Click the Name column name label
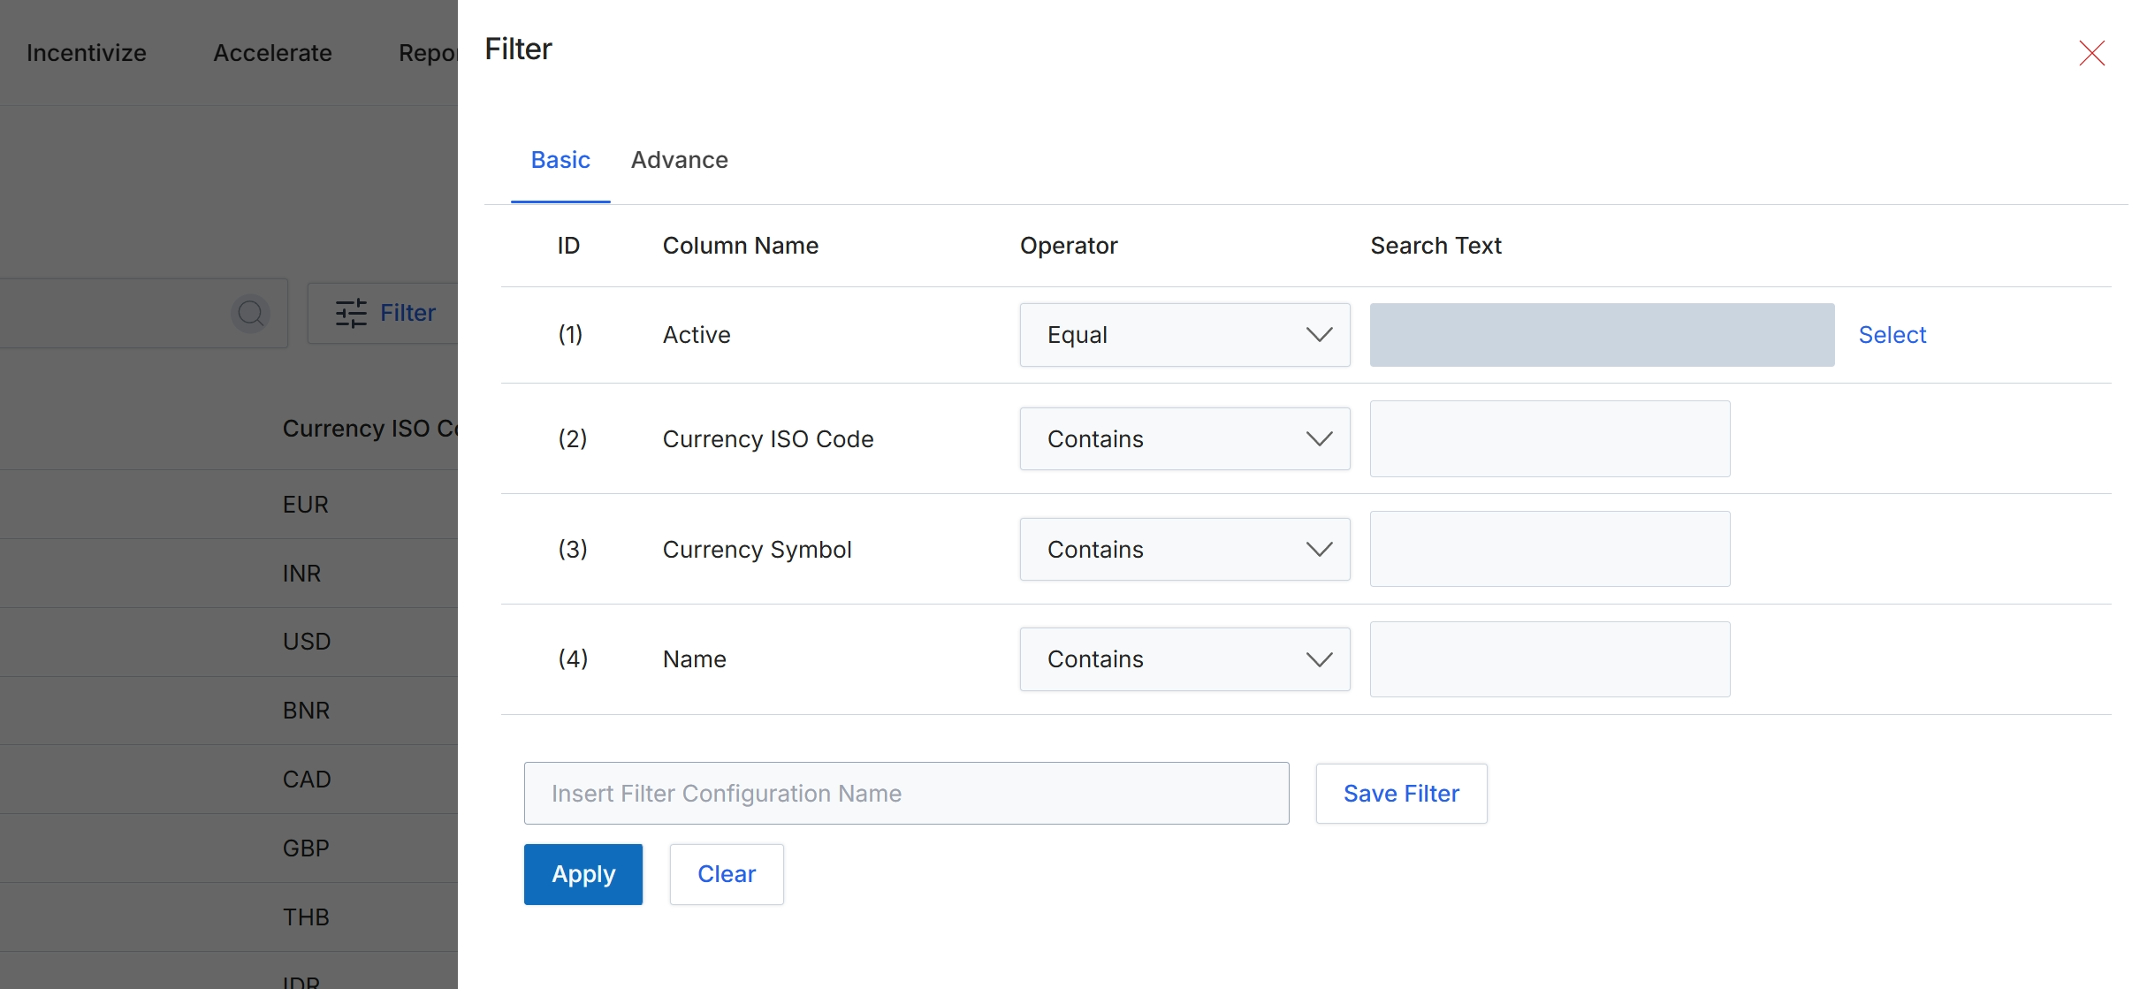This screenshot has width=2155, height=989. point(695,659)
